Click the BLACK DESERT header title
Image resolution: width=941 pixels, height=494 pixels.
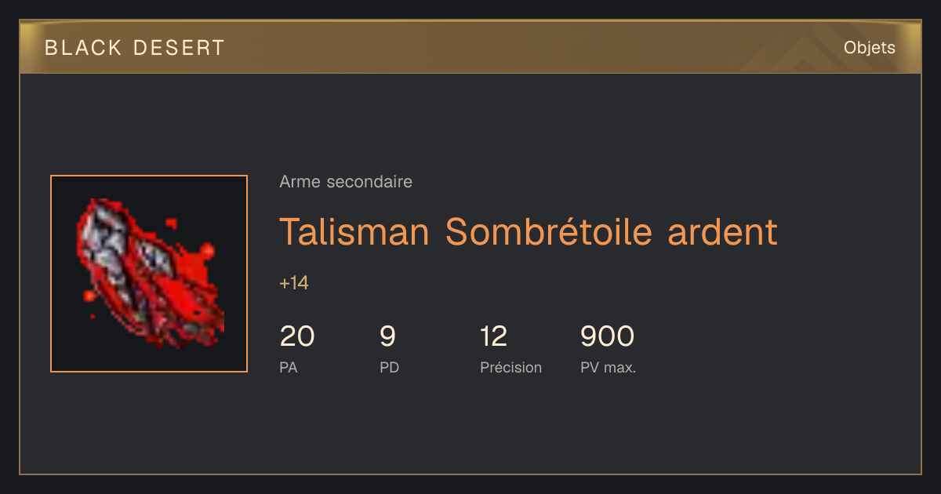pos(135,48)
